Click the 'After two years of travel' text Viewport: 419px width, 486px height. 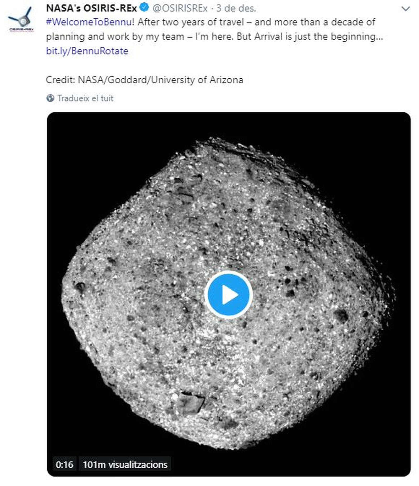[191, 22]
